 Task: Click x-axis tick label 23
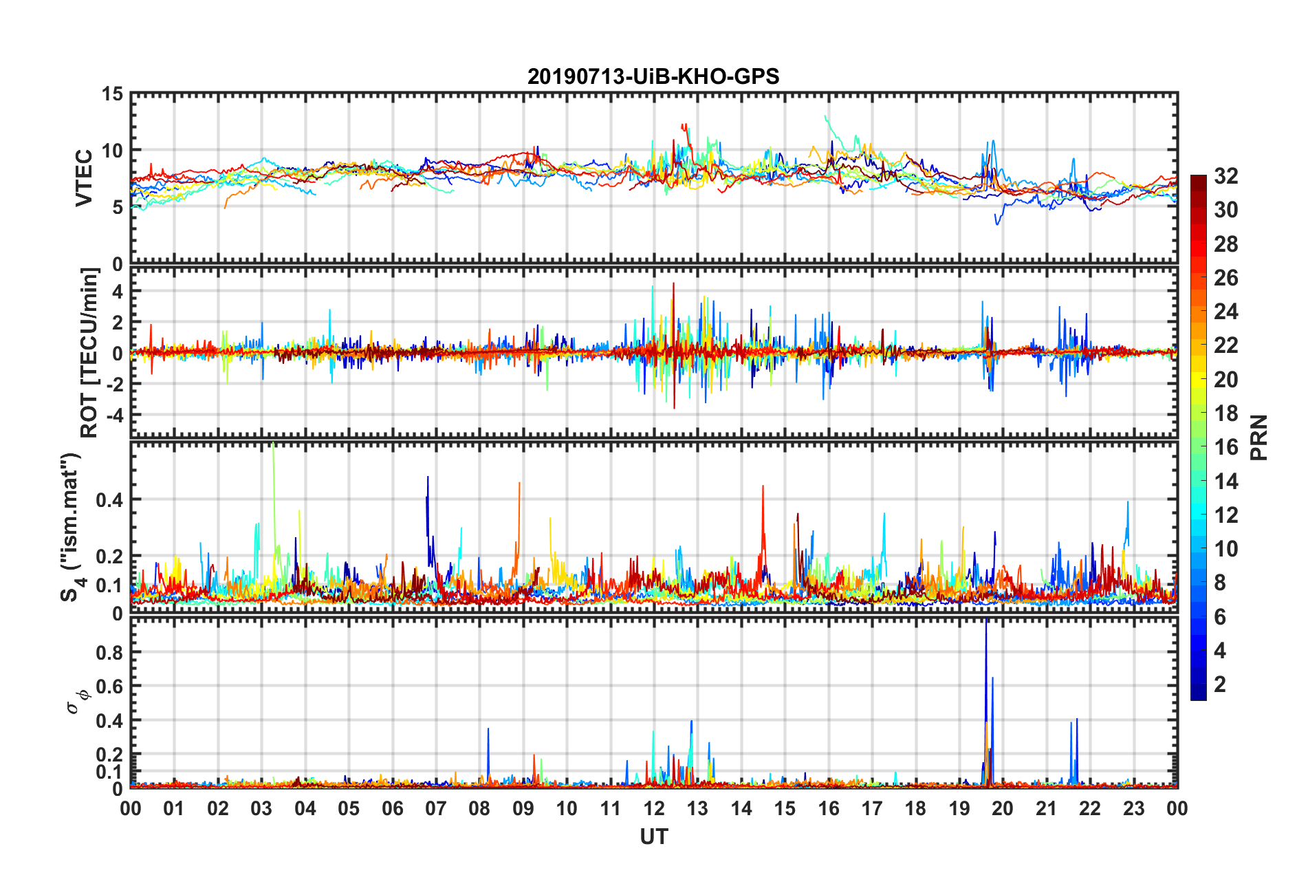coord(1133,808)
